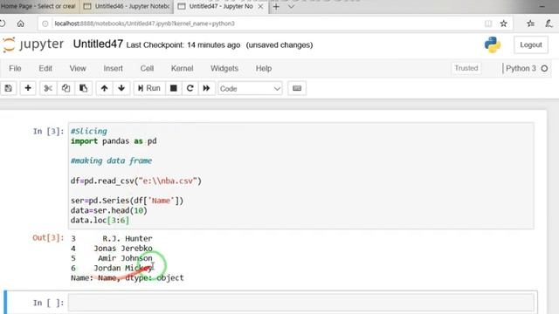559x314 pixels.
Task: Switch to the Home Page browser tab
Action: point(39,6)
